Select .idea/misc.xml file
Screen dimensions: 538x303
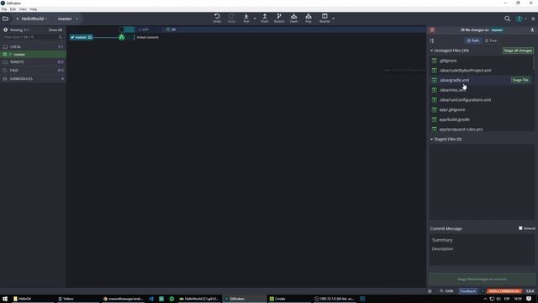[482, 90]
